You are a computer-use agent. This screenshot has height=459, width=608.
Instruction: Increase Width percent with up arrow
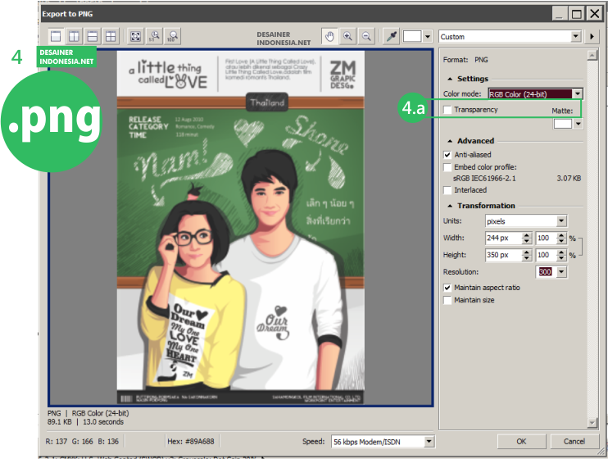(561, 235)
